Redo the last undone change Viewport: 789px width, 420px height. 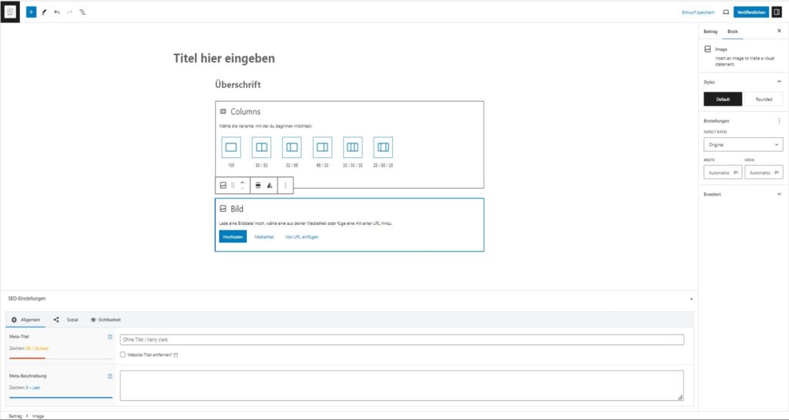click(x=69, y=12)
